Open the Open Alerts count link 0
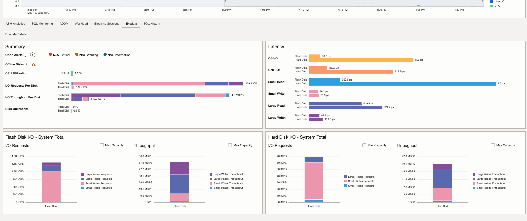The height and width of the screenshot is (221, 527). (26, 55)
